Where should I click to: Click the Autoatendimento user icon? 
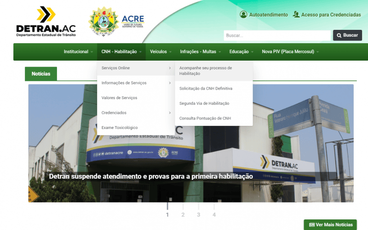tap(243, 15)
